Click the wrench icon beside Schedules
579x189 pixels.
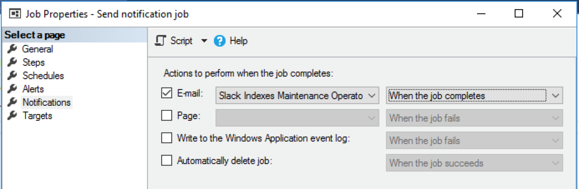pos(12,76)
